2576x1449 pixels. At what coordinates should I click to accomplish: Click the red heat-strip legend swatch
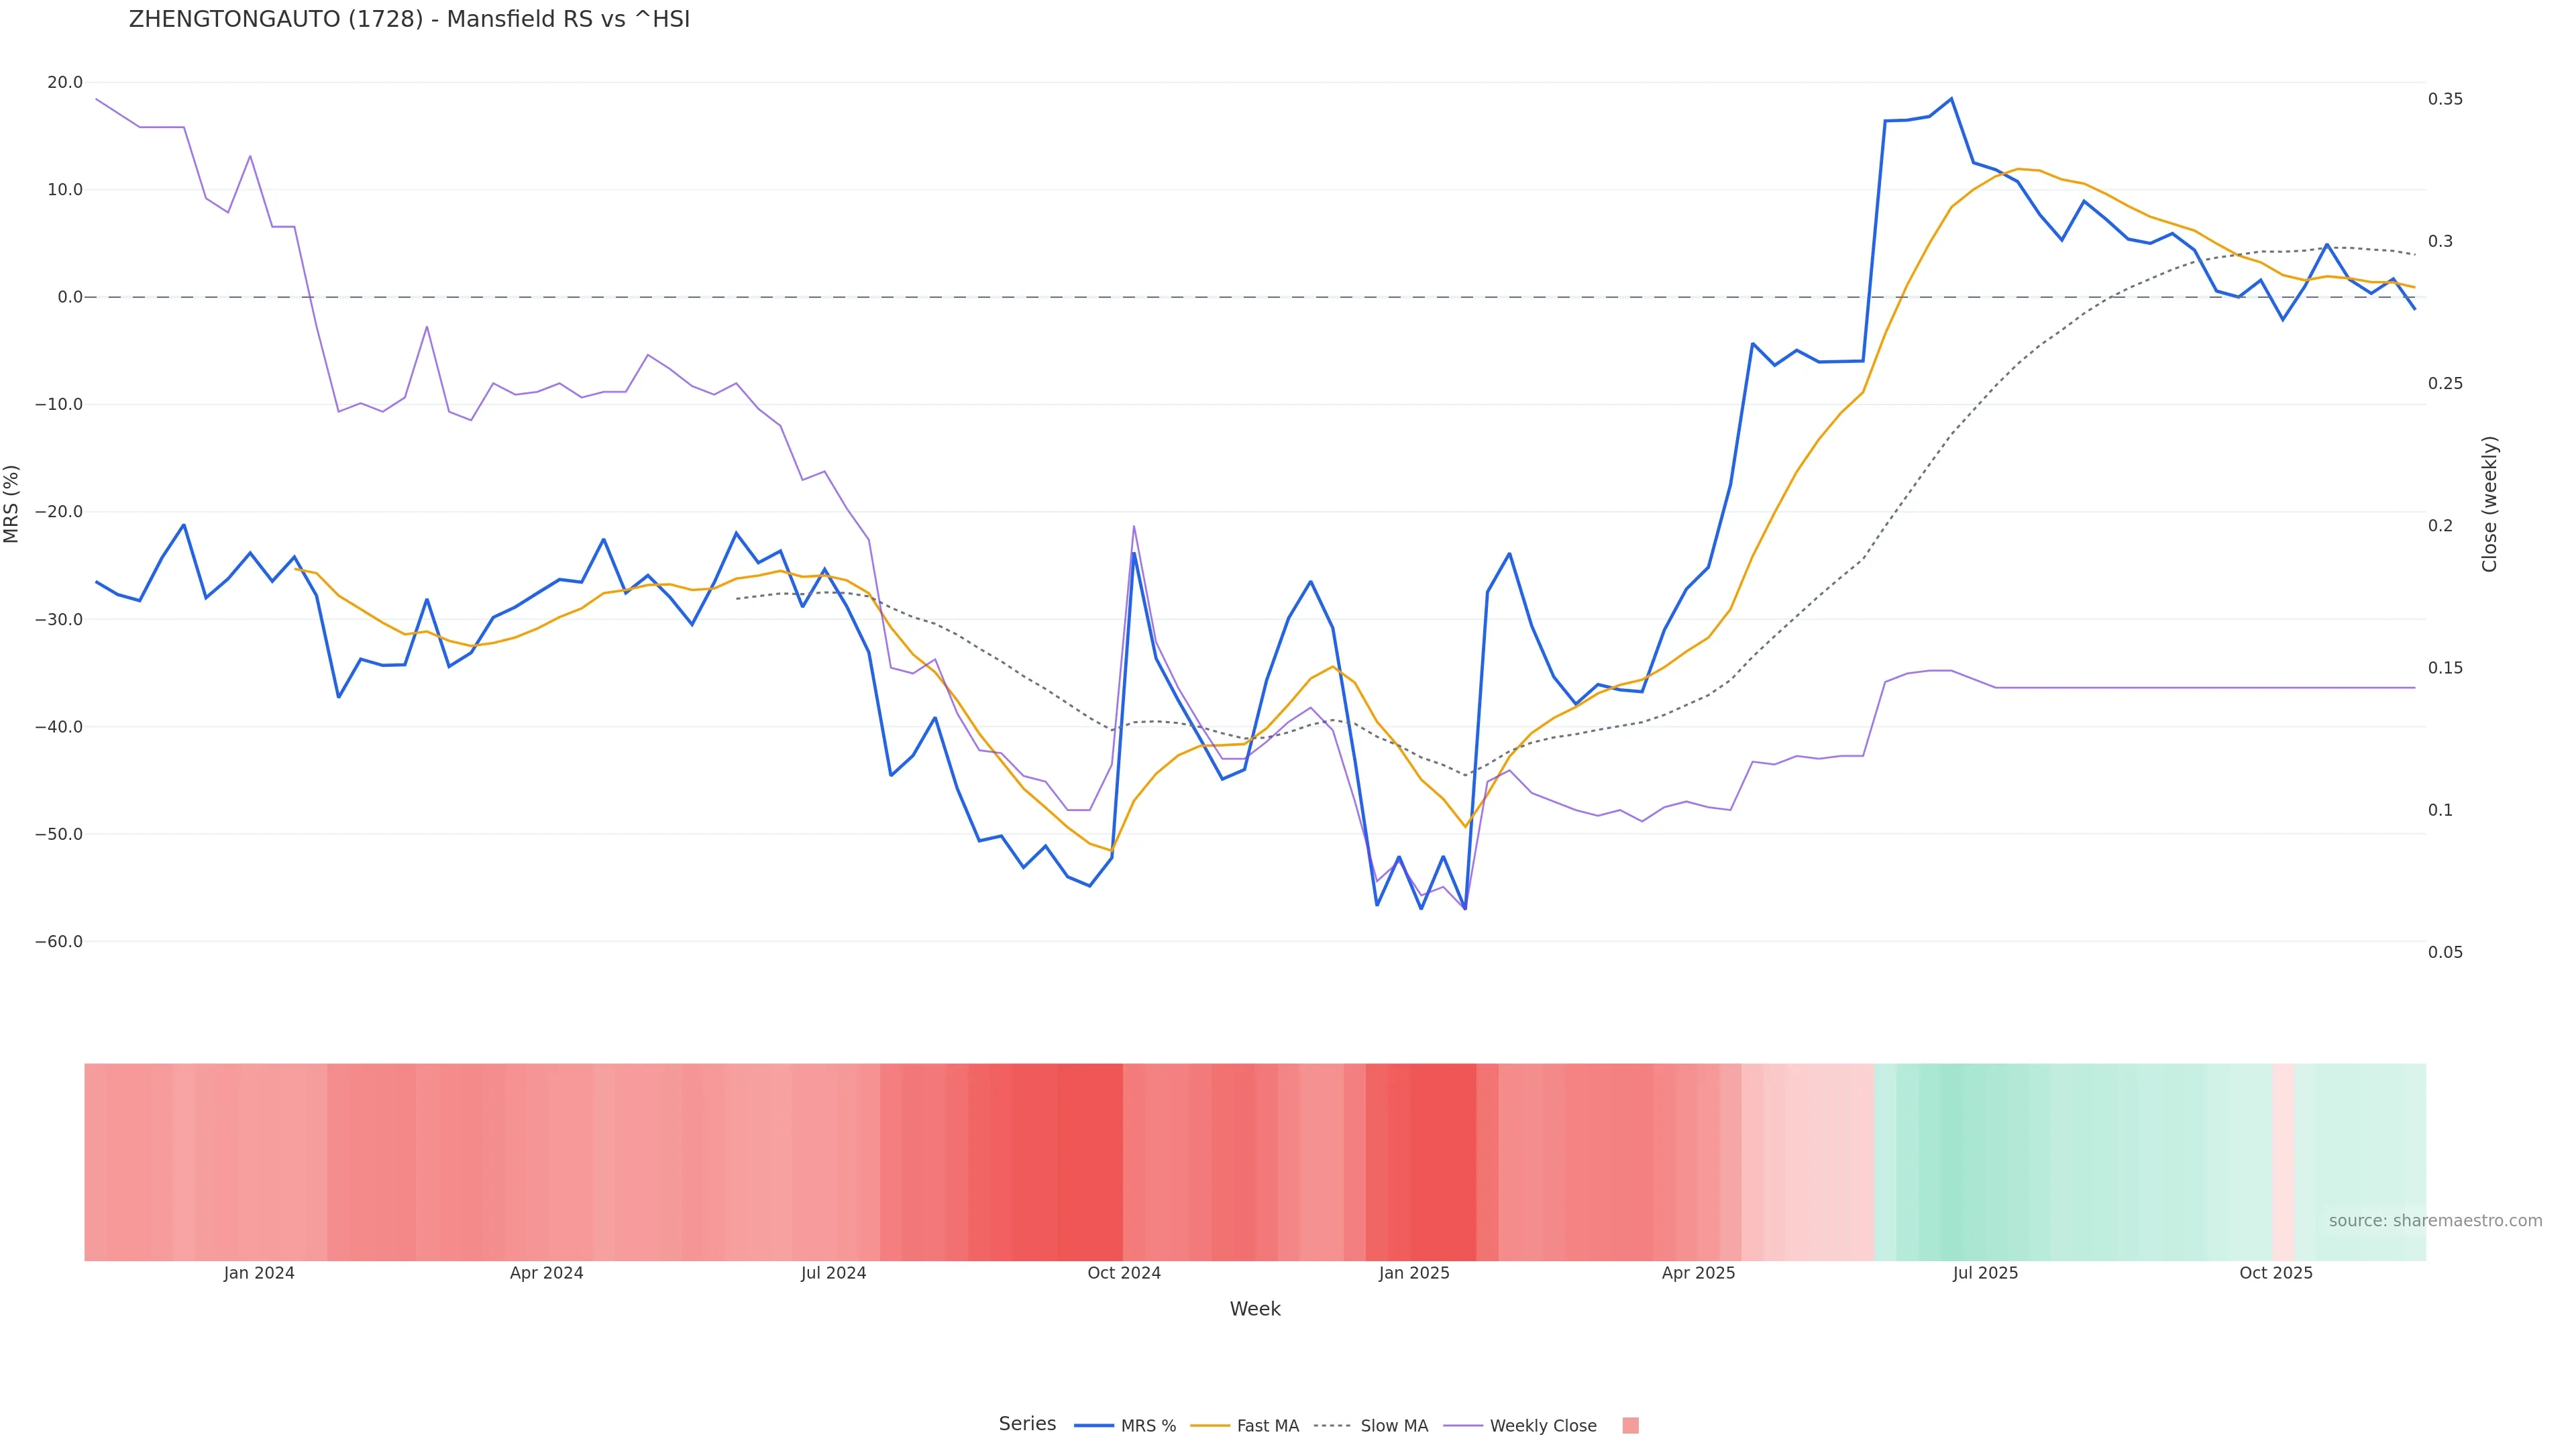[1630, 1426]
